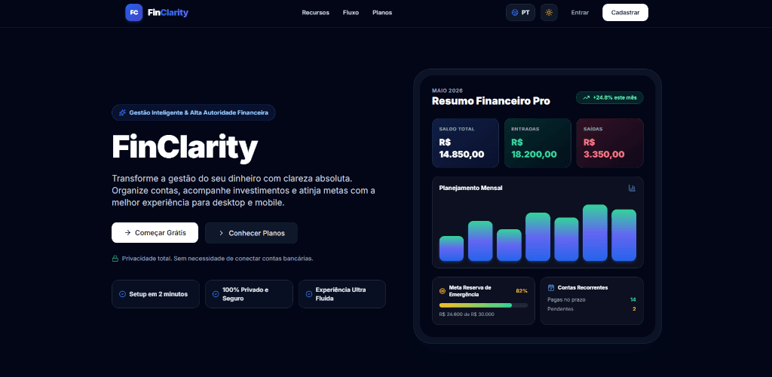
Task: Click the trending arrow icon in +24.8% badge
Action: point(586,98)
